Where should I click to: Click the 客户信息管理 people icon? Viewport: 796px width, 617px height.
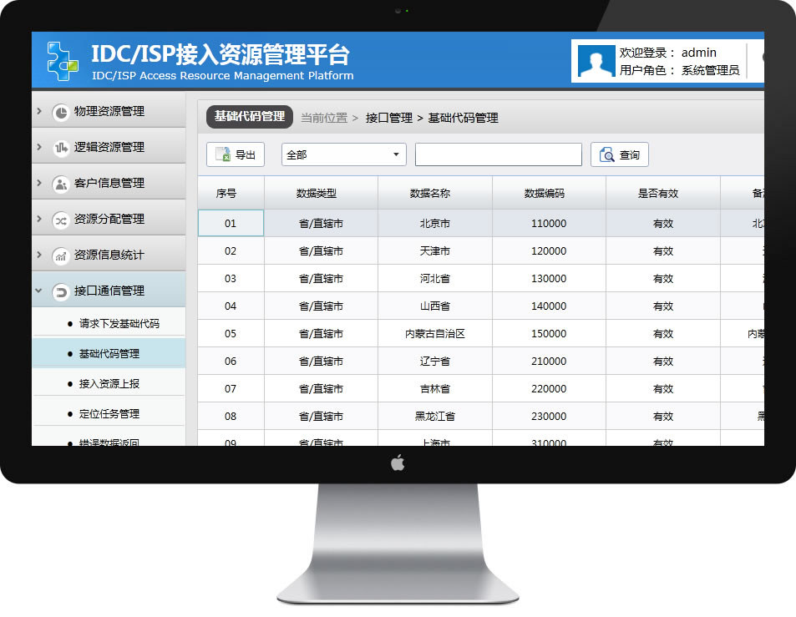point(60,184)
